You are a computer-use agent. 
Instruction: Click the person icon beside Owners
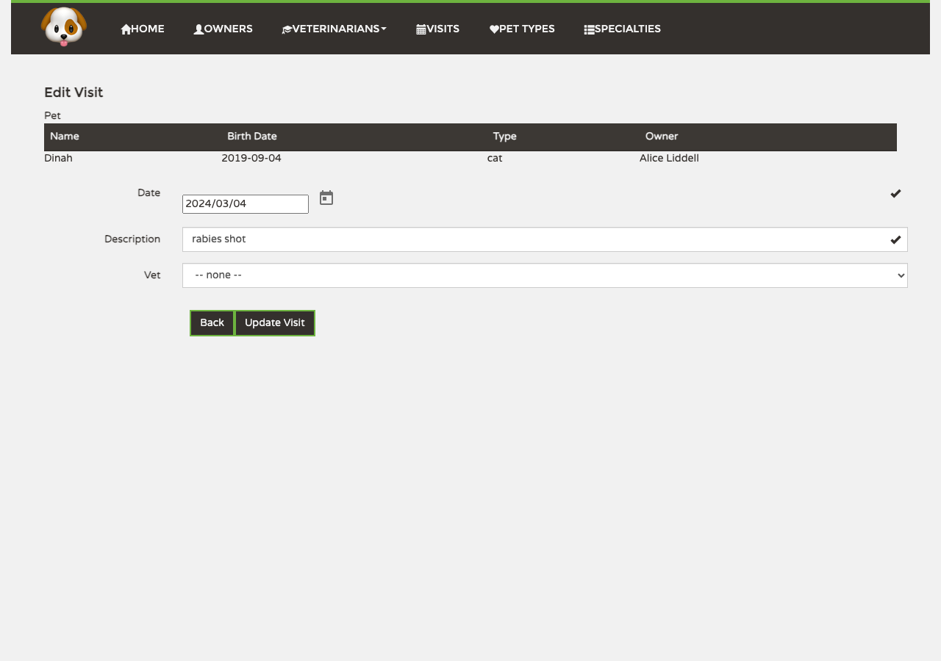coord(198,29)
